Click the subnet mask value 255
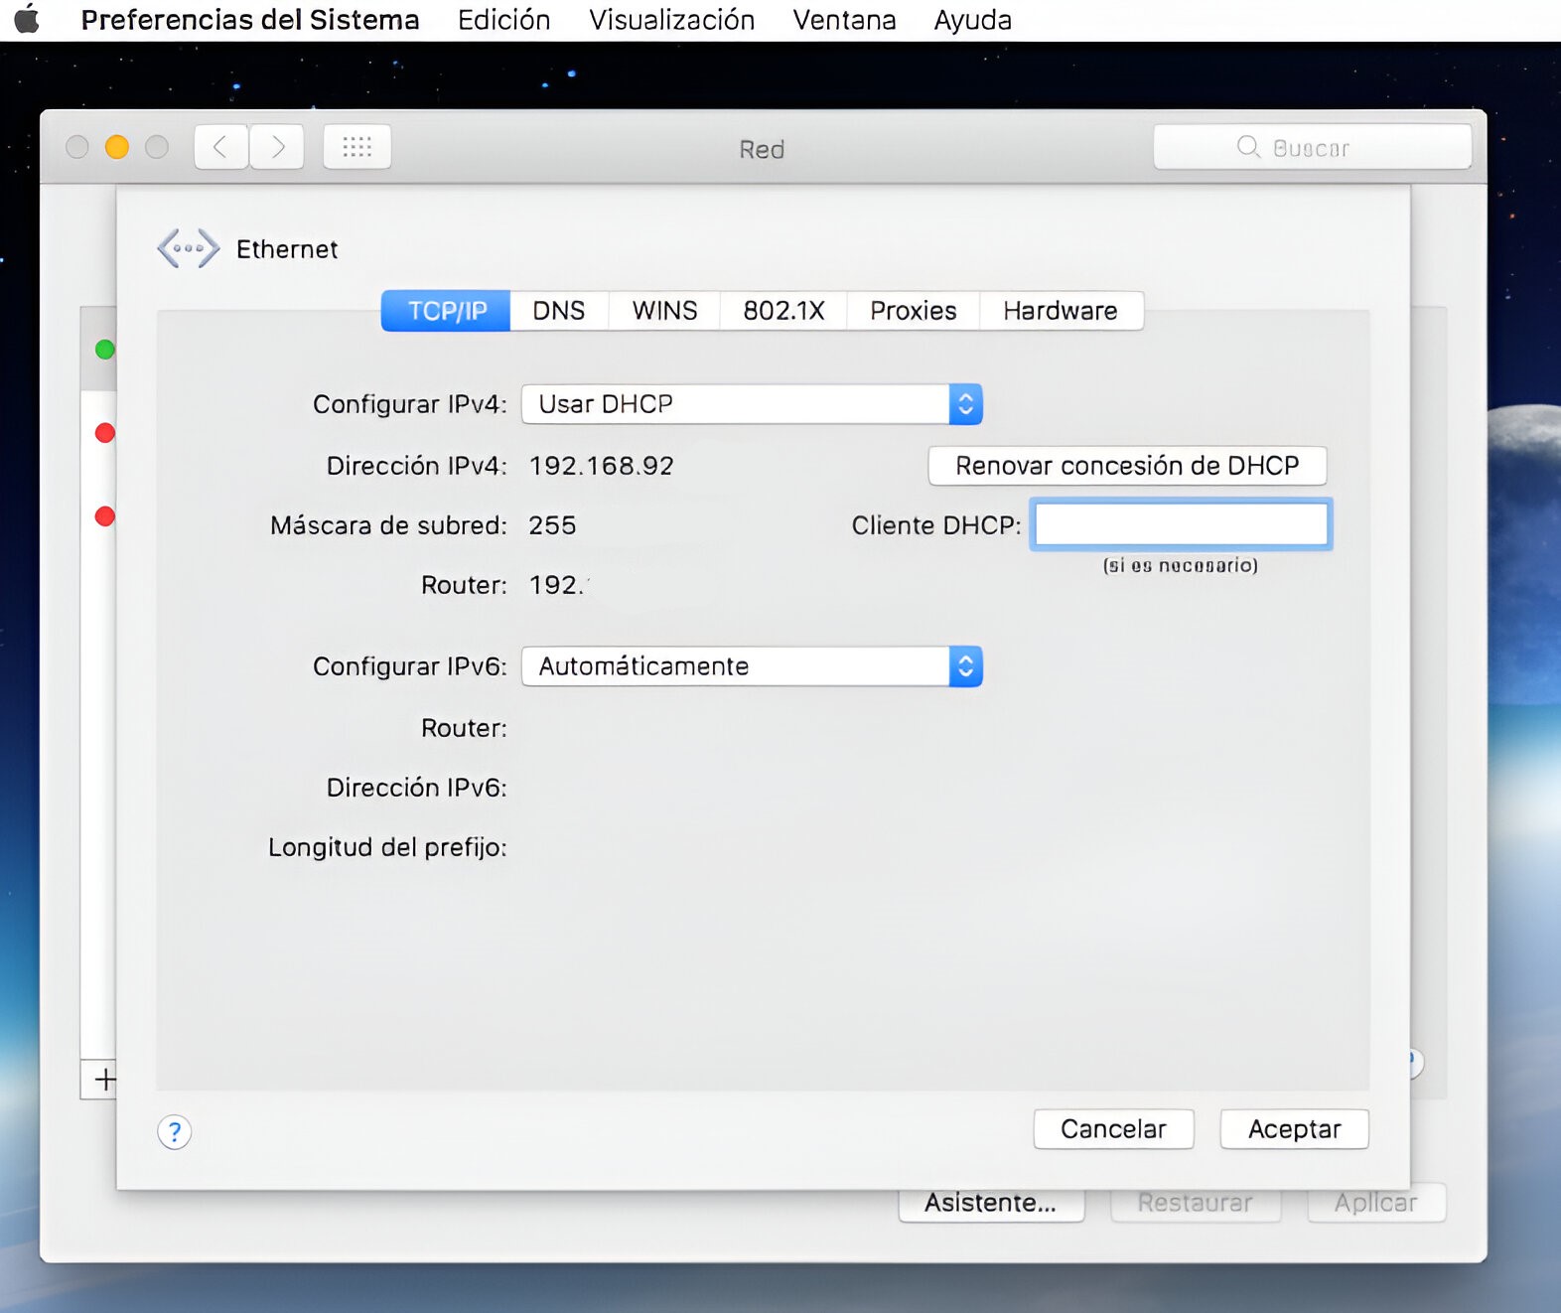1561x1313 pixels. click(552, 525)
